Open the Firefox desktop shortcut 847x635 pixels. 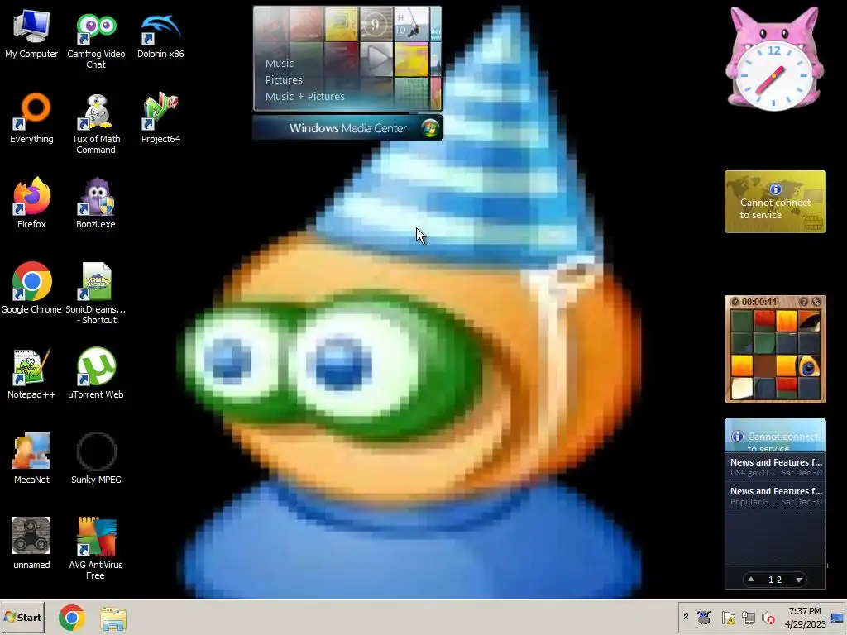point(31,203)
